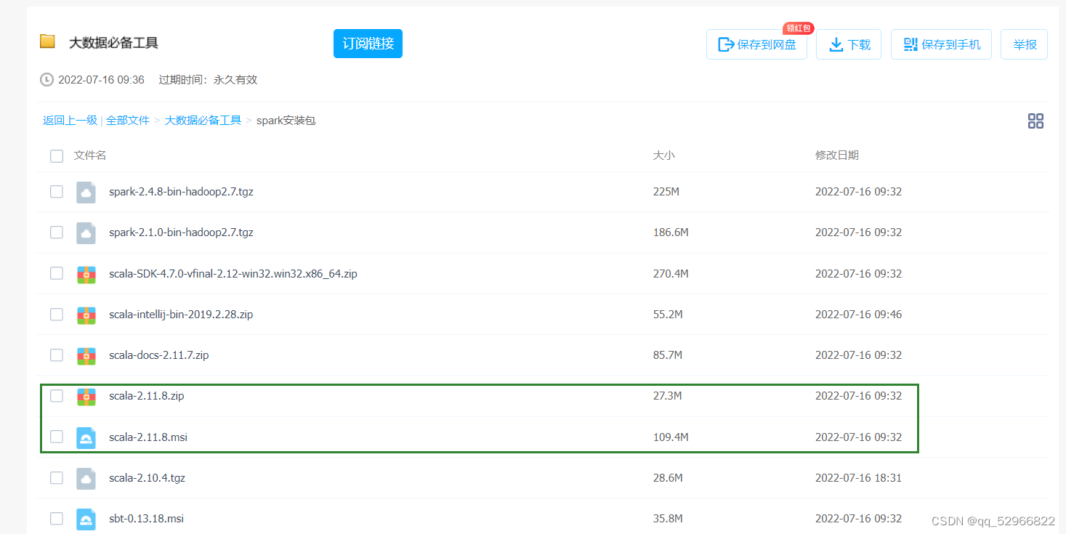Click 保存到手机 save to phone button
The image size is (1066, 534).
point(941,44)
